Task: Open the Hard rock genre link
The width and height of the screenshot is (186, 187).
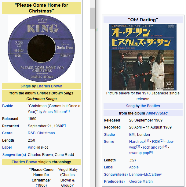Action: coord(137,142)
